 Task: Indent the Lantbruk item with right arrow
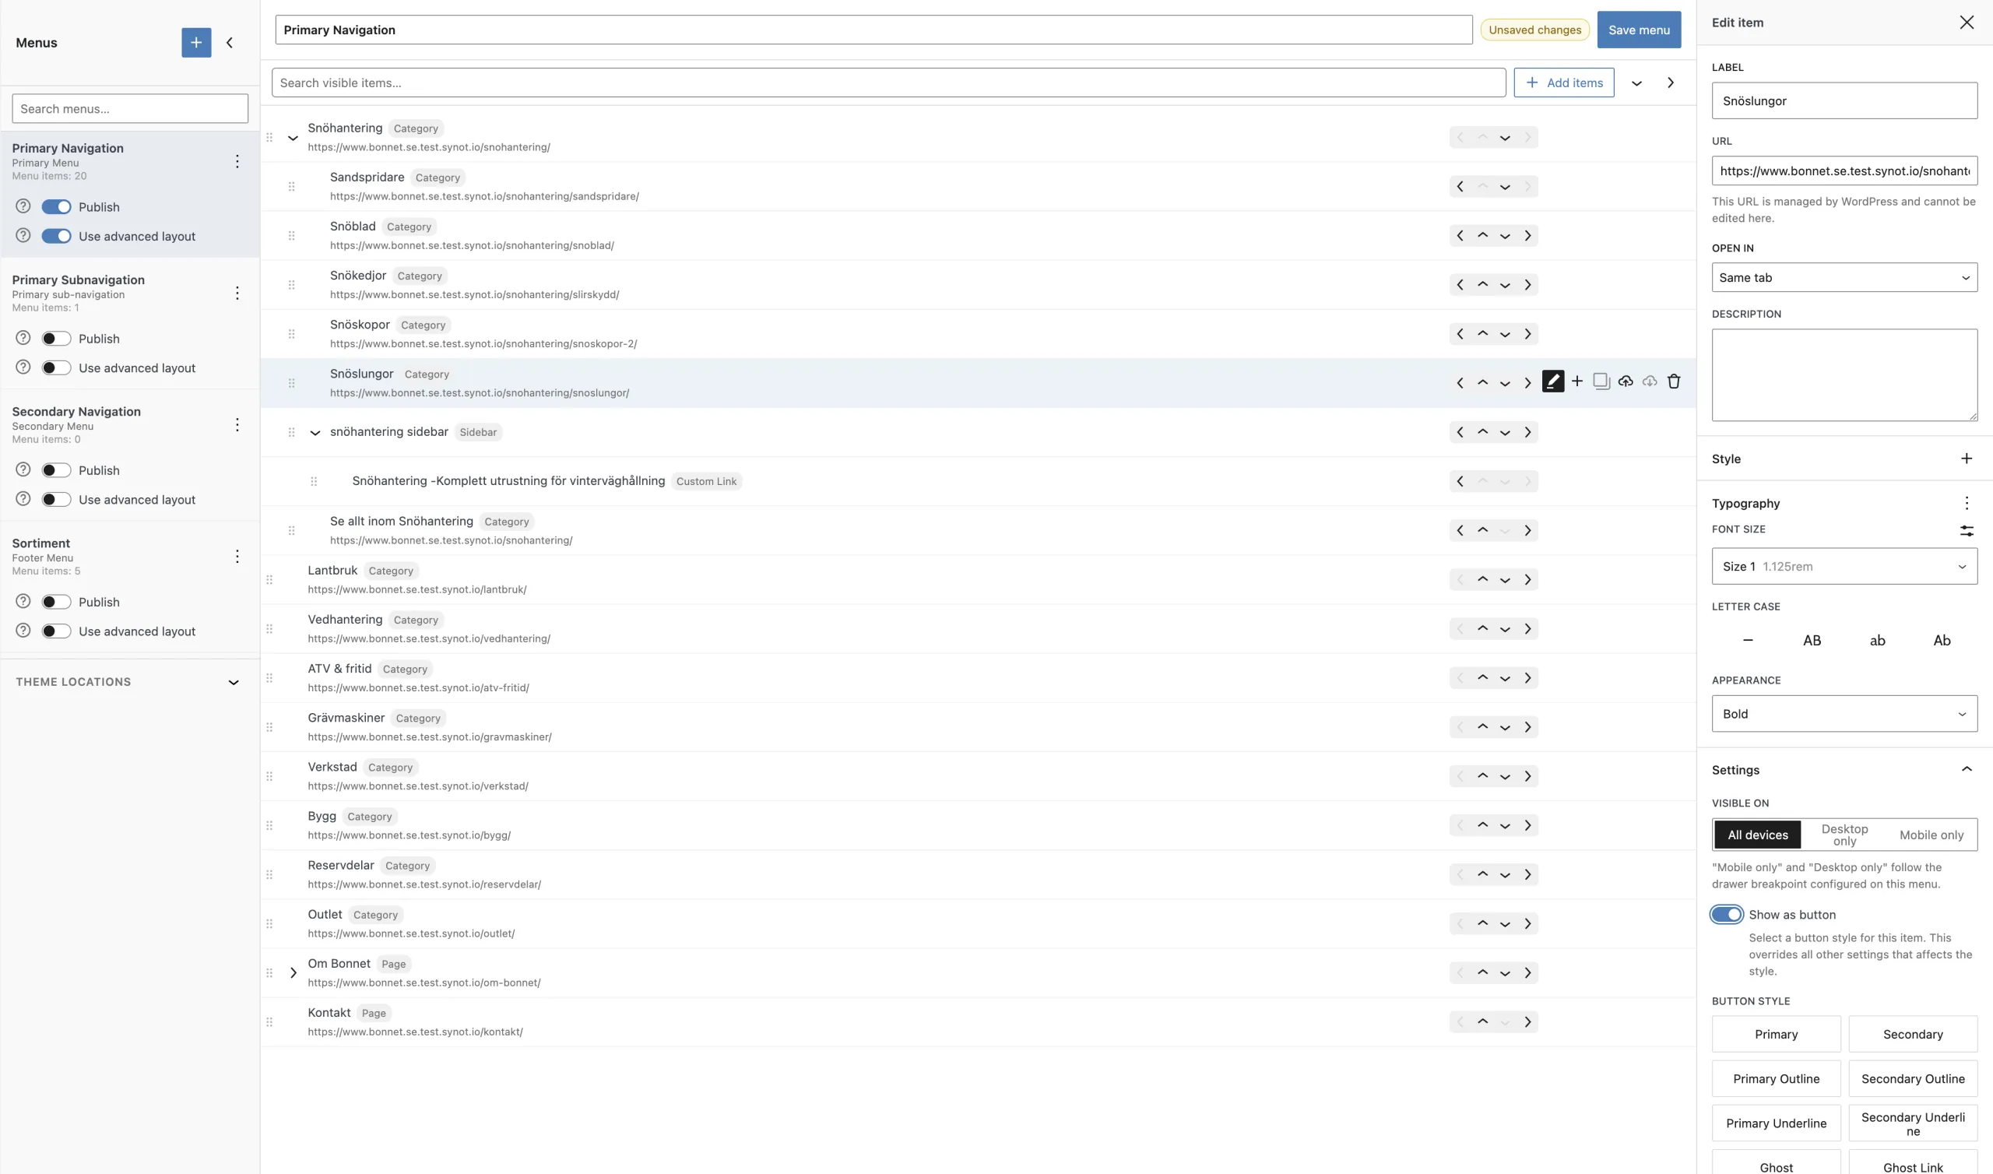1528,580
